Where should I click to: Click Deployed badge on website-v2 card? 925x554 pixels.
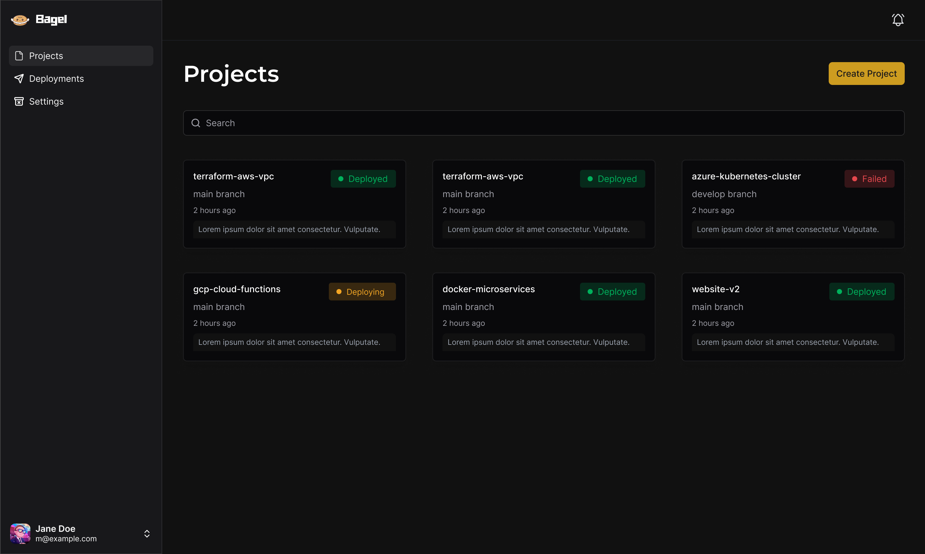tap(861, 292)
